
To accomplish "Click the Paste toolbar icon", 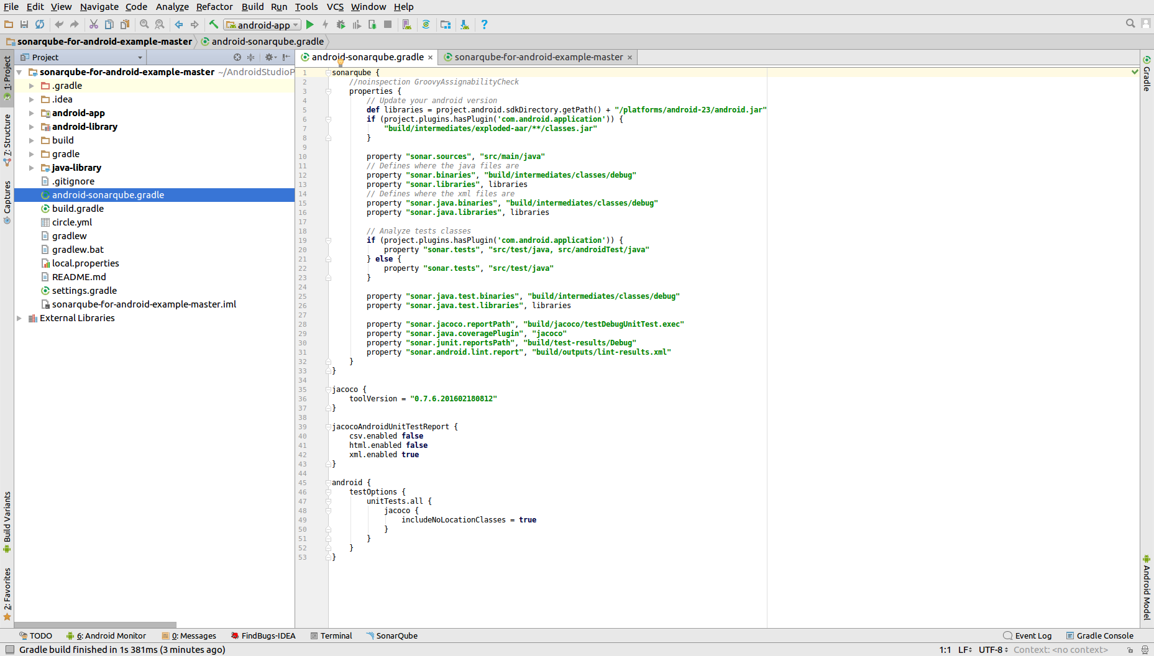I will [125, 24].
